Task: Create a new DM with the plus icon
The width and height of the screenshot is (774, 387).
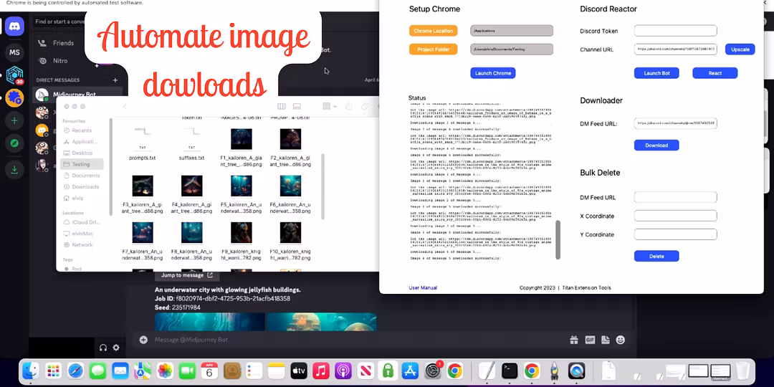Action: point(115,80)
